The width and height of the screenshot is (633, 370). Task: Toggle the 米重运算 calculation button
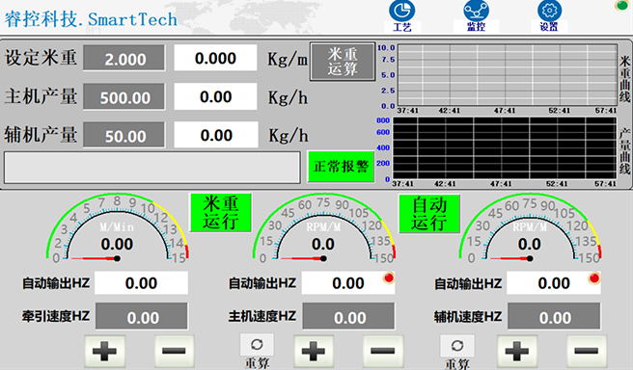click(x=343, y=62)
